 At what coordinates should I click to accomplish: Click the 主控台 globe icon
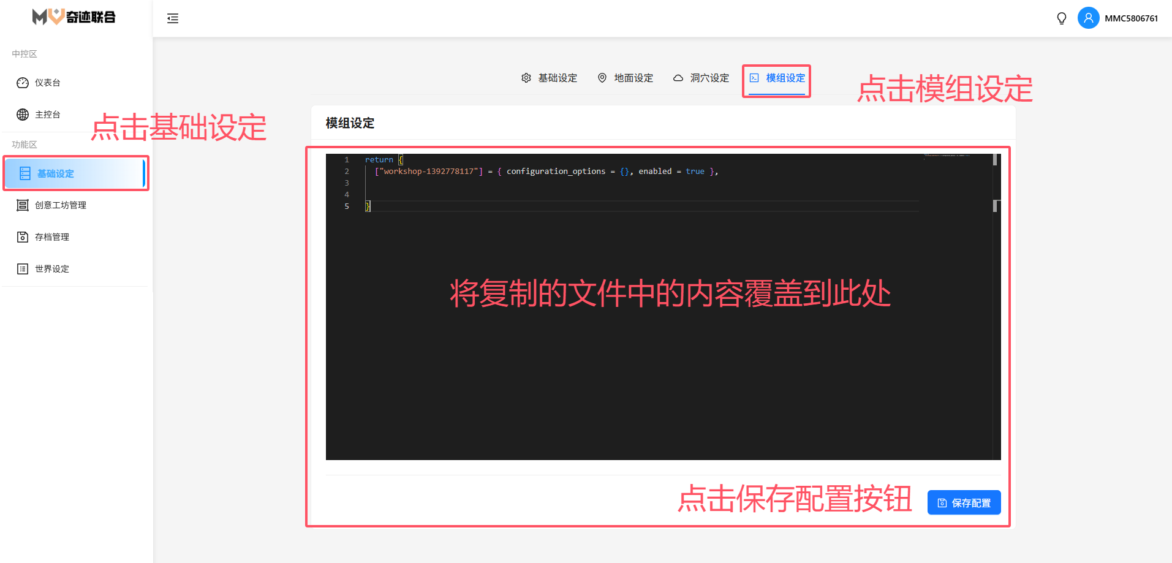click(23, 115)
